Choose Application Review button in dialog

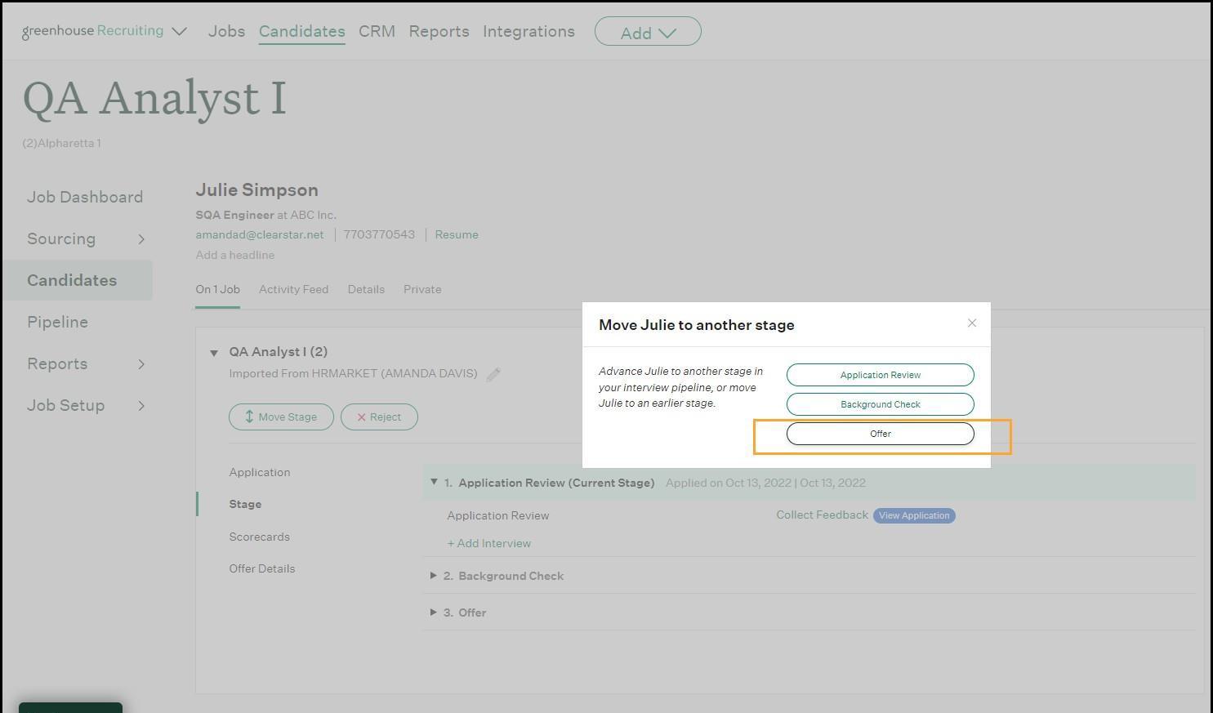(881, 375)
